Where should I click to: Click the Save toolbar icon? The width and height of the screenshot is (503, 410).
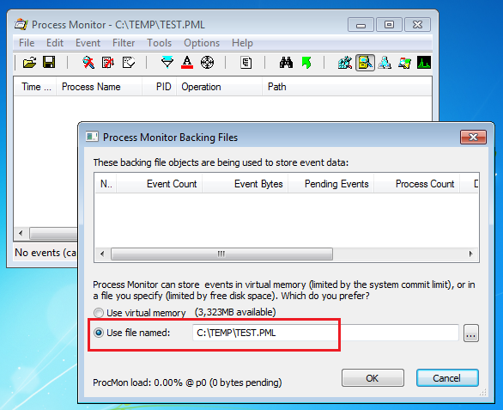click(49, 63)
